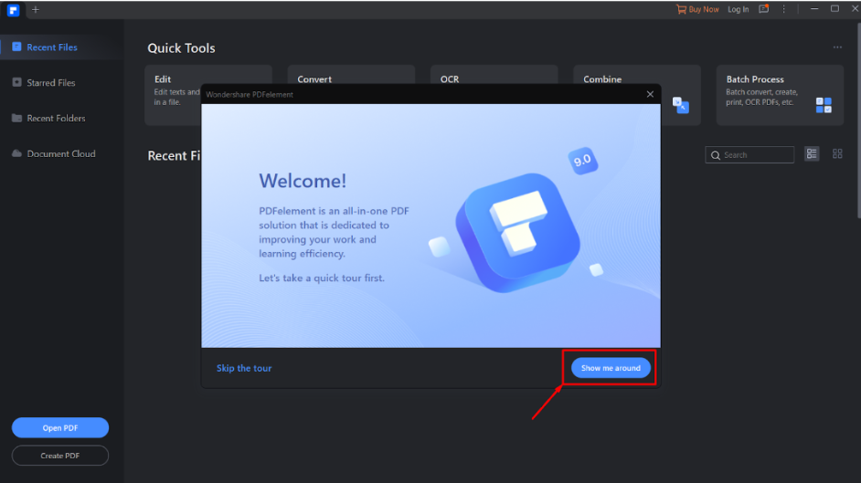Click Skip the tour link
The width and height of the screenshot is (861, 483).
[x=244, y=369]
